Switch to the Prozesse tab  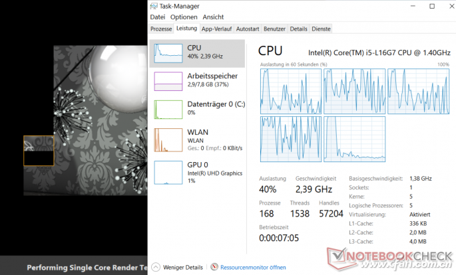point(161,29)
